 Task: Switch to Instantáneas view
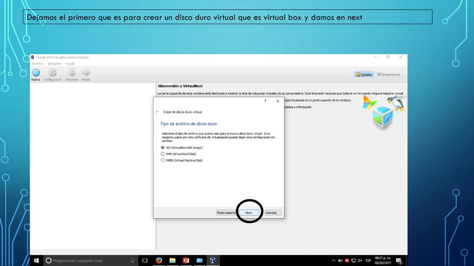389,74
